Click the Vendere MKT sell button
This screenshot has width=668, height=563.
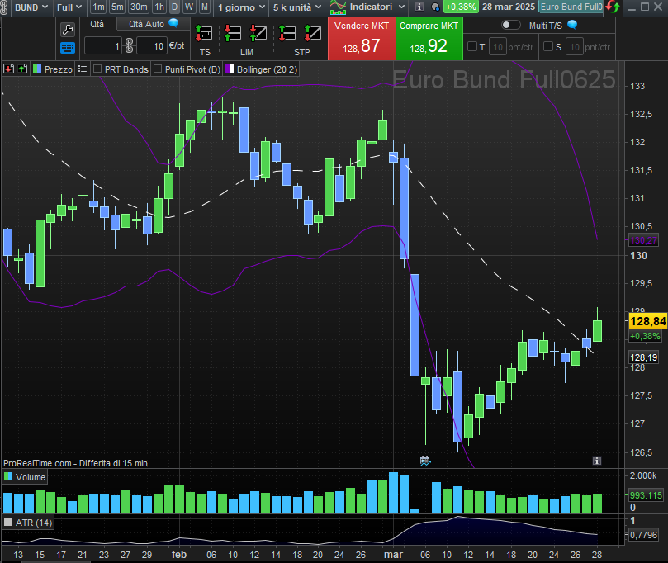click(361, 40)
